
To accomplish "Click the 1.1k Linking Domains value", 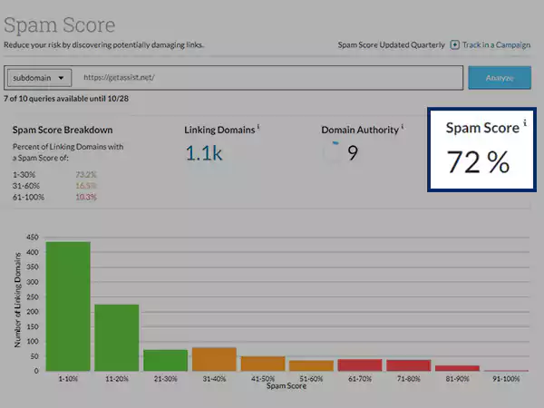I will tap(204, 152).
